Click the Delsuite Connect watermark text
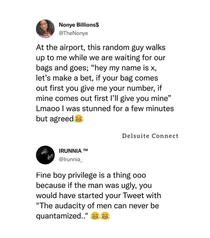The image size is (210, 238). pos(150,136)
